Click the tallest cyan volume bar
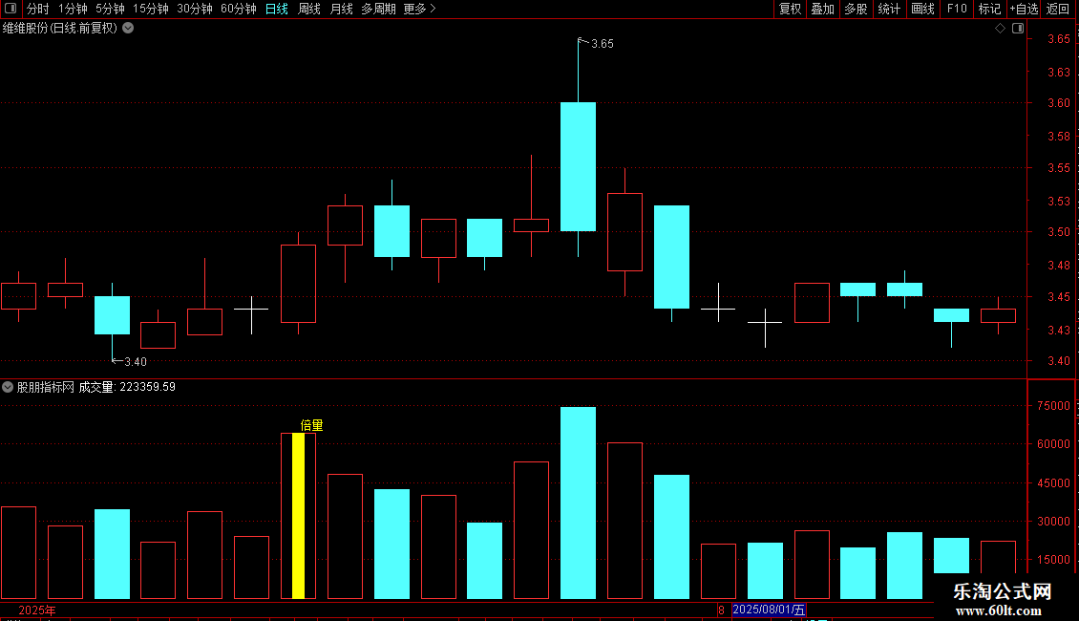This screenshot has width=1079, height=621. point(578,503)
